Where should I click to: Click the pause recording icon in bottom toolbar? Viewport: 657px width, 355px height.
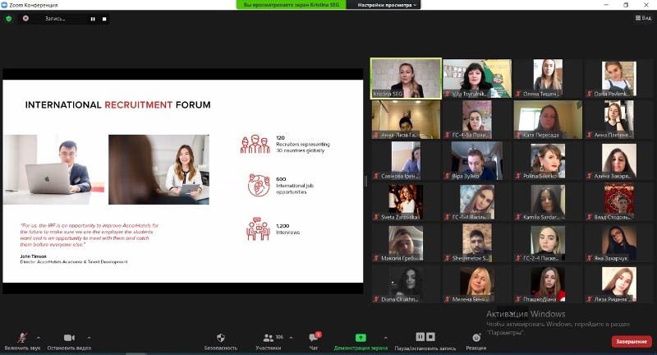click(x=420, y=337)
